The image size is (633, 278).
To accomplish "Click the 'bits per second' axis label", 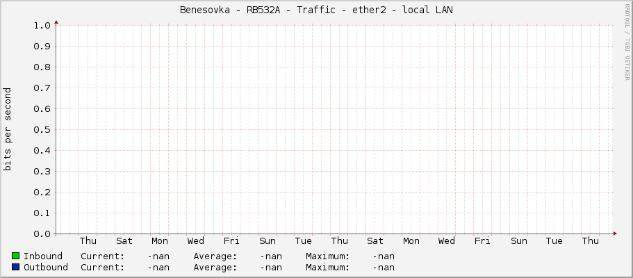I will click(x=7, y=129).
